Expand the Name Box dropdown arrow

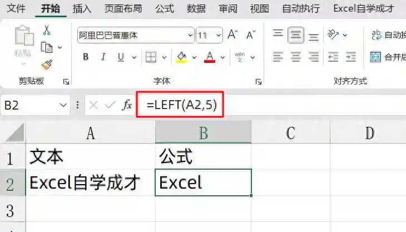point(63,105)
